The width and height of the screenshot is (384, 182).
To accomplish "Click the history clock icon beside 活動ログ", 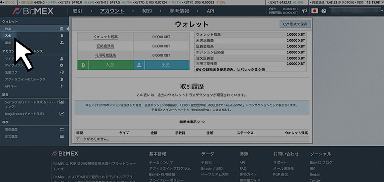I will [62, 72].
